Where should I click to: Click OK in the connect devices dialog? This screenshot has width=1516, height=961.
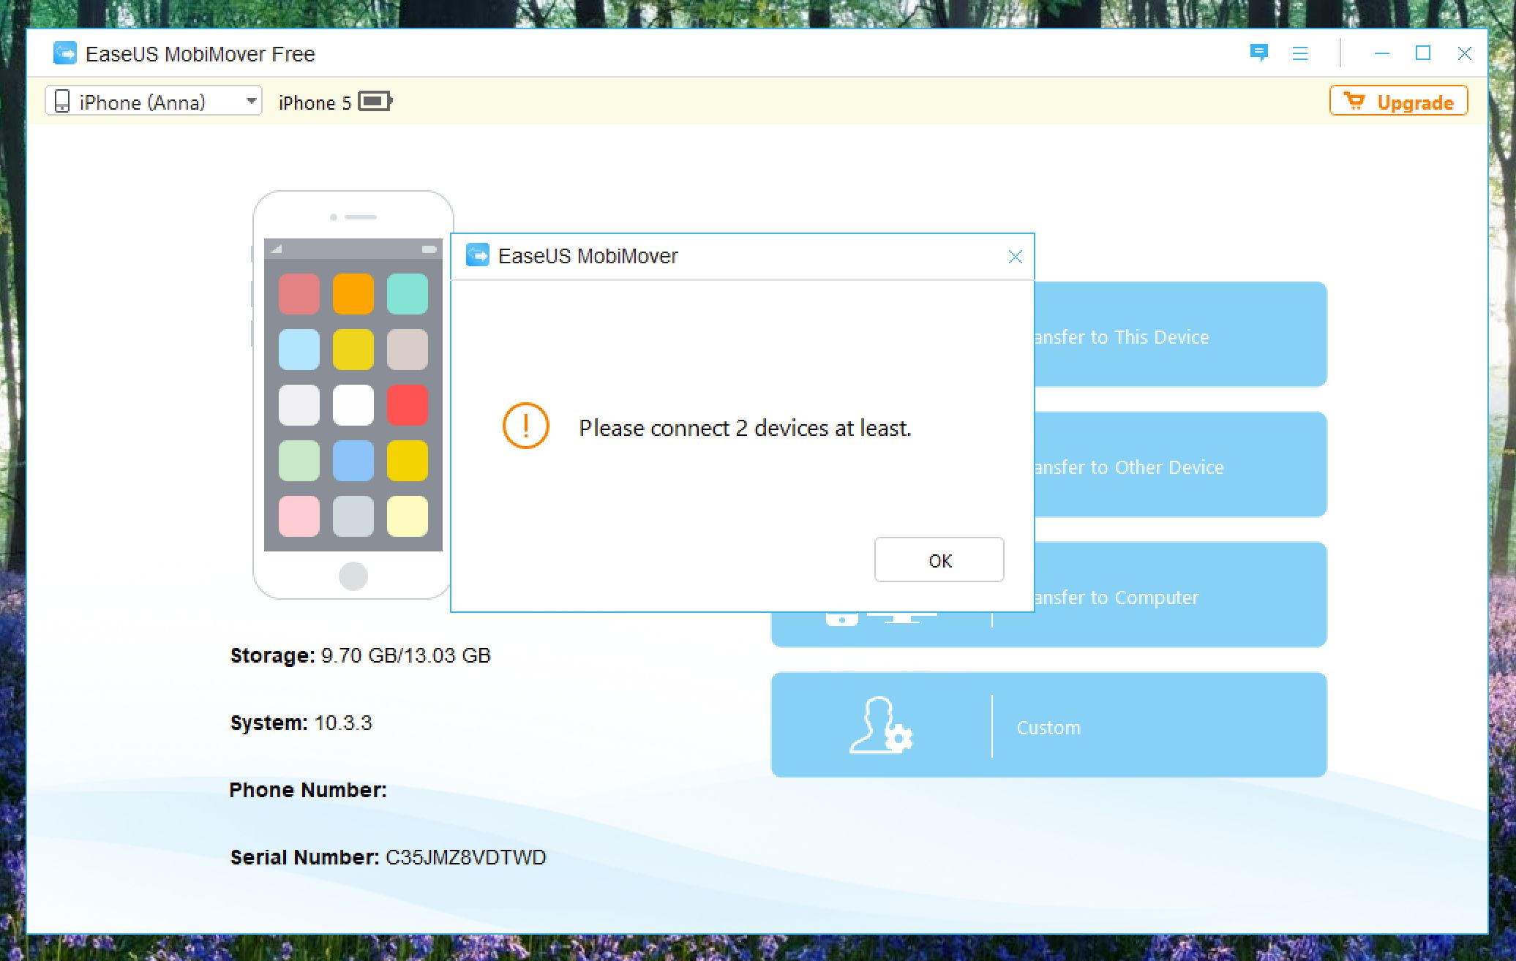[939, 560]
